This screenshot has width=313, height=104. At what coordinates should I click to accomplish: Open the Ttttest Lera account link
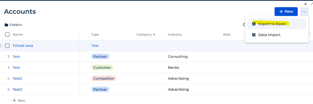(x=23, y=46)
